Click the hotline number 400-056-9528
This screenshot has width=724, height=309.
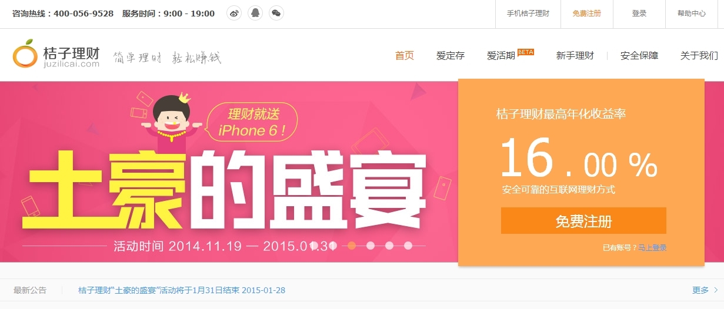tap(84, 14)
